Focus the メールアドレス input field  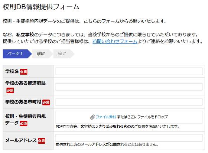129,138
